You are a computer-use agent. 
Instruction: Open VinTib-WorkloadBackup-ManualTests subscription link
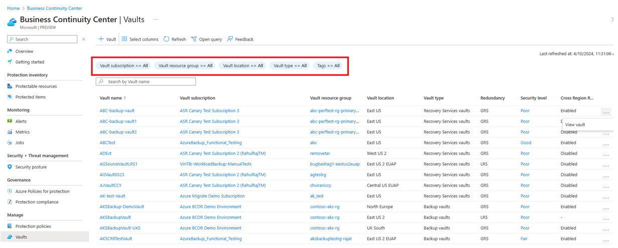[216, 164]
